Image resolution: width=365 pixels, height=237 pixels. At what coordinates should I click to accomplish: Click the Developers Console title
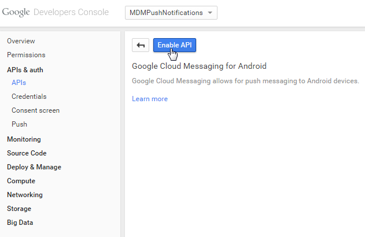pyautogui.click(x=71, y=12)
